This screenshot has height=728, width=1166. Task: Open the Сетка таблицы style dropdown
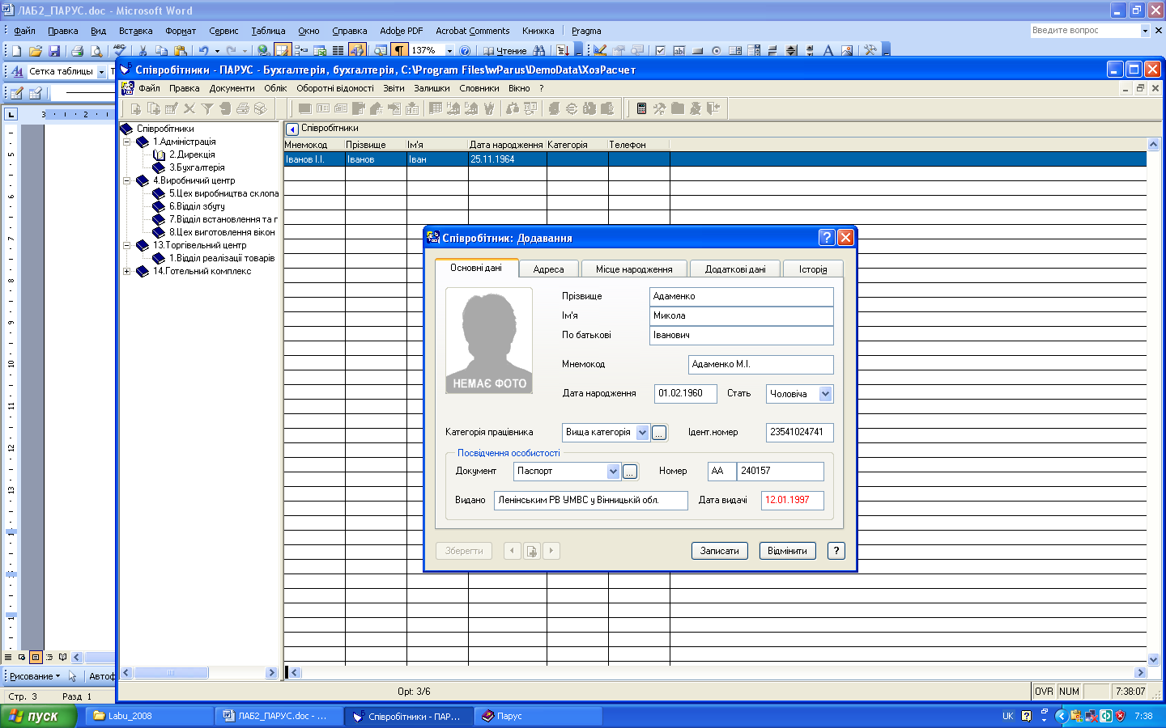tap(101, 72)
